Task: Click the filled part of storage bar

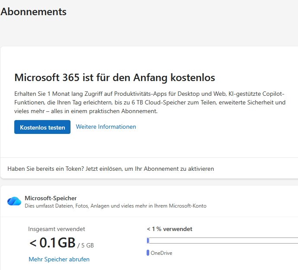Action: coord(148,241)
